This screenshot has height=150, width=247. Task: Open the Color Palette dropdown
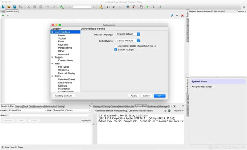[128, 40]
